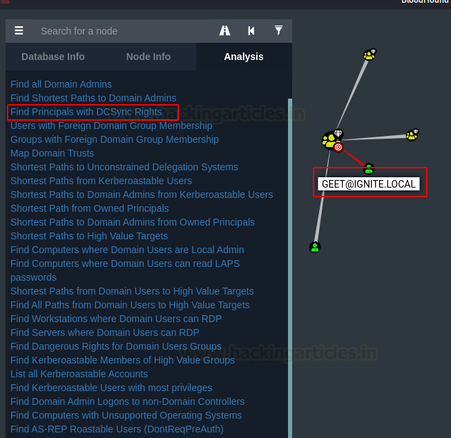451x438 pixels.
Task: Select the topmost yellow group node
Action: point(370,54)
